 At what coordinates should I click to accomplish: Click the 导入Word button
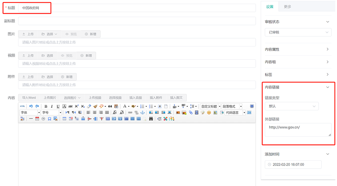tap(29, 98)
